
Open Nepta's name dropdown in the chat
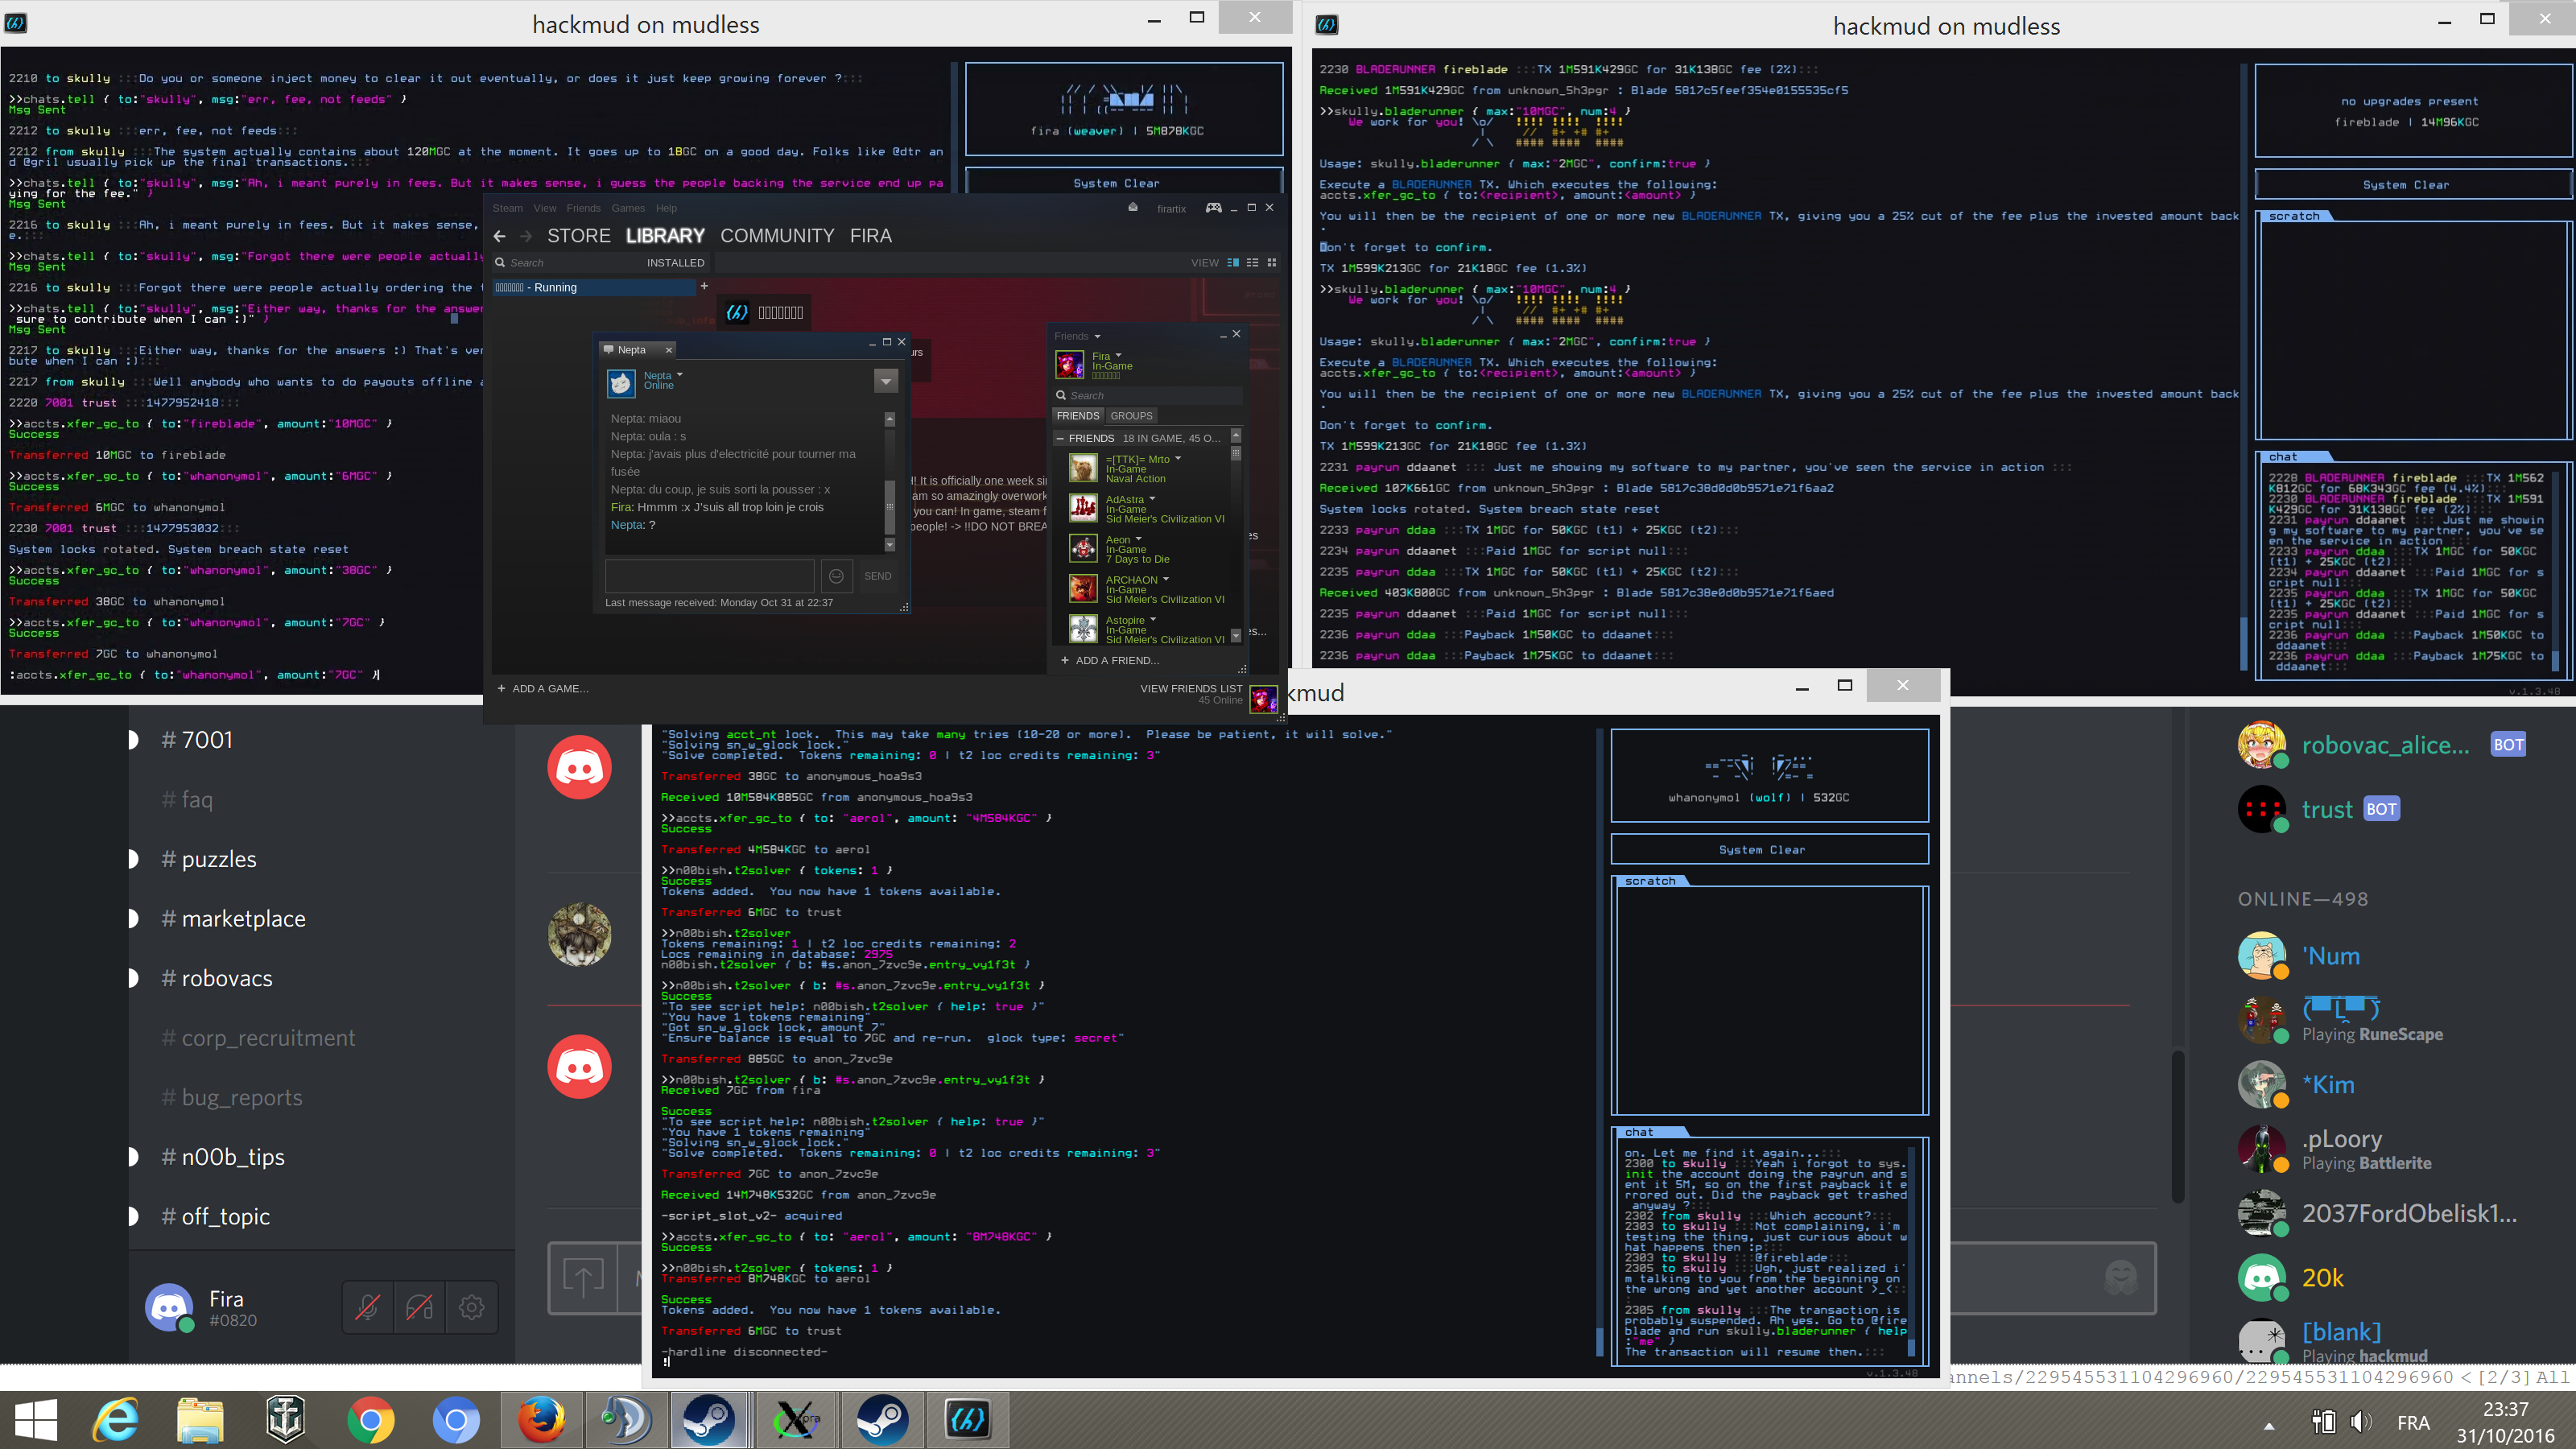click(679, 375)
